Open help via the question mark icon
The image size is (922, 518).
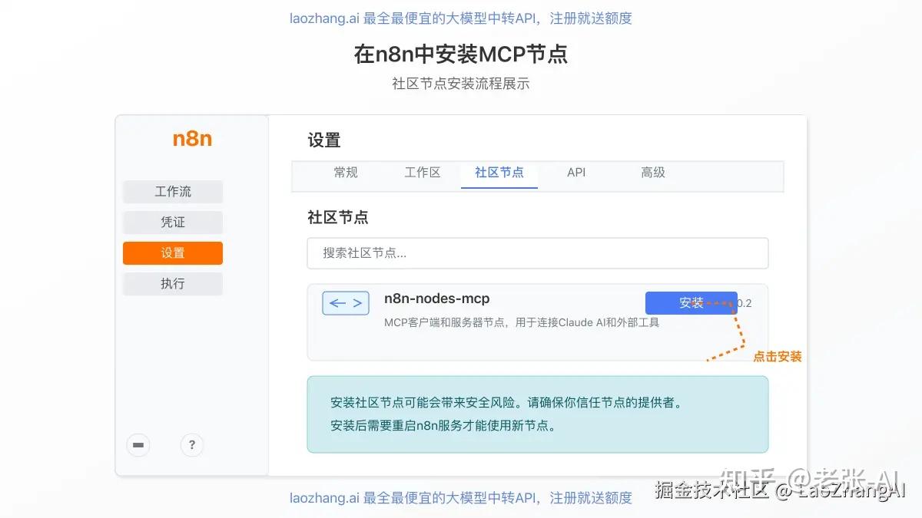coord(191,445)
